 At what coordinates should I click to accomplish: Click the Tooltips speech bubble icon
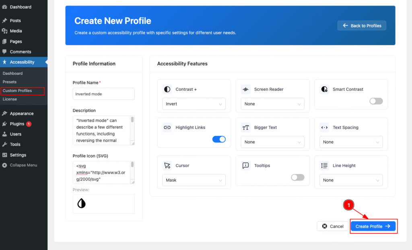[x=245, y=166]
